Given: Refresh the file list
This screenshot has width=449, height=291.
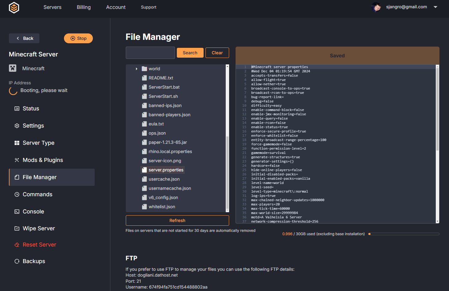Looking at the screenshot, I should click(x=177, y=220).
